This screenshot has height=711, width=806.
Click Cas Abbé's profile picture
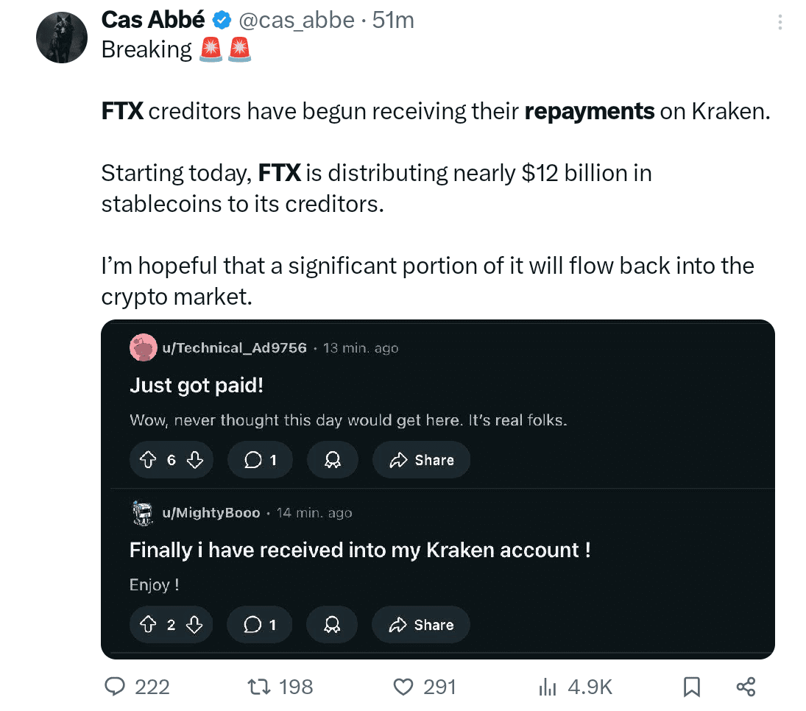pyautogui.click(x=61, y=37)
